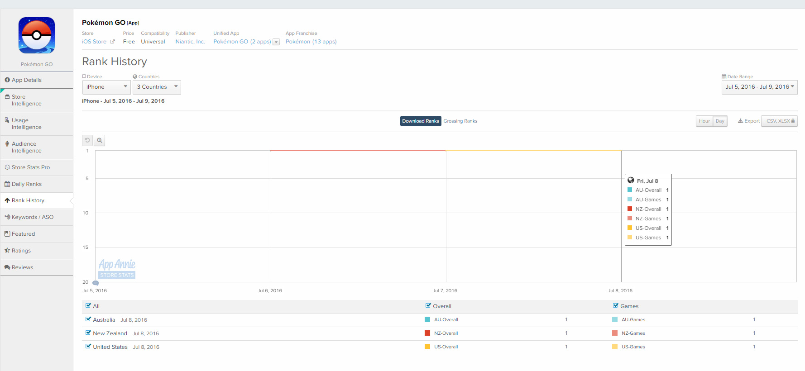Click calendar icon beside Date Range label
Viewport: 805px width, 371px height.
coord(724,76)
